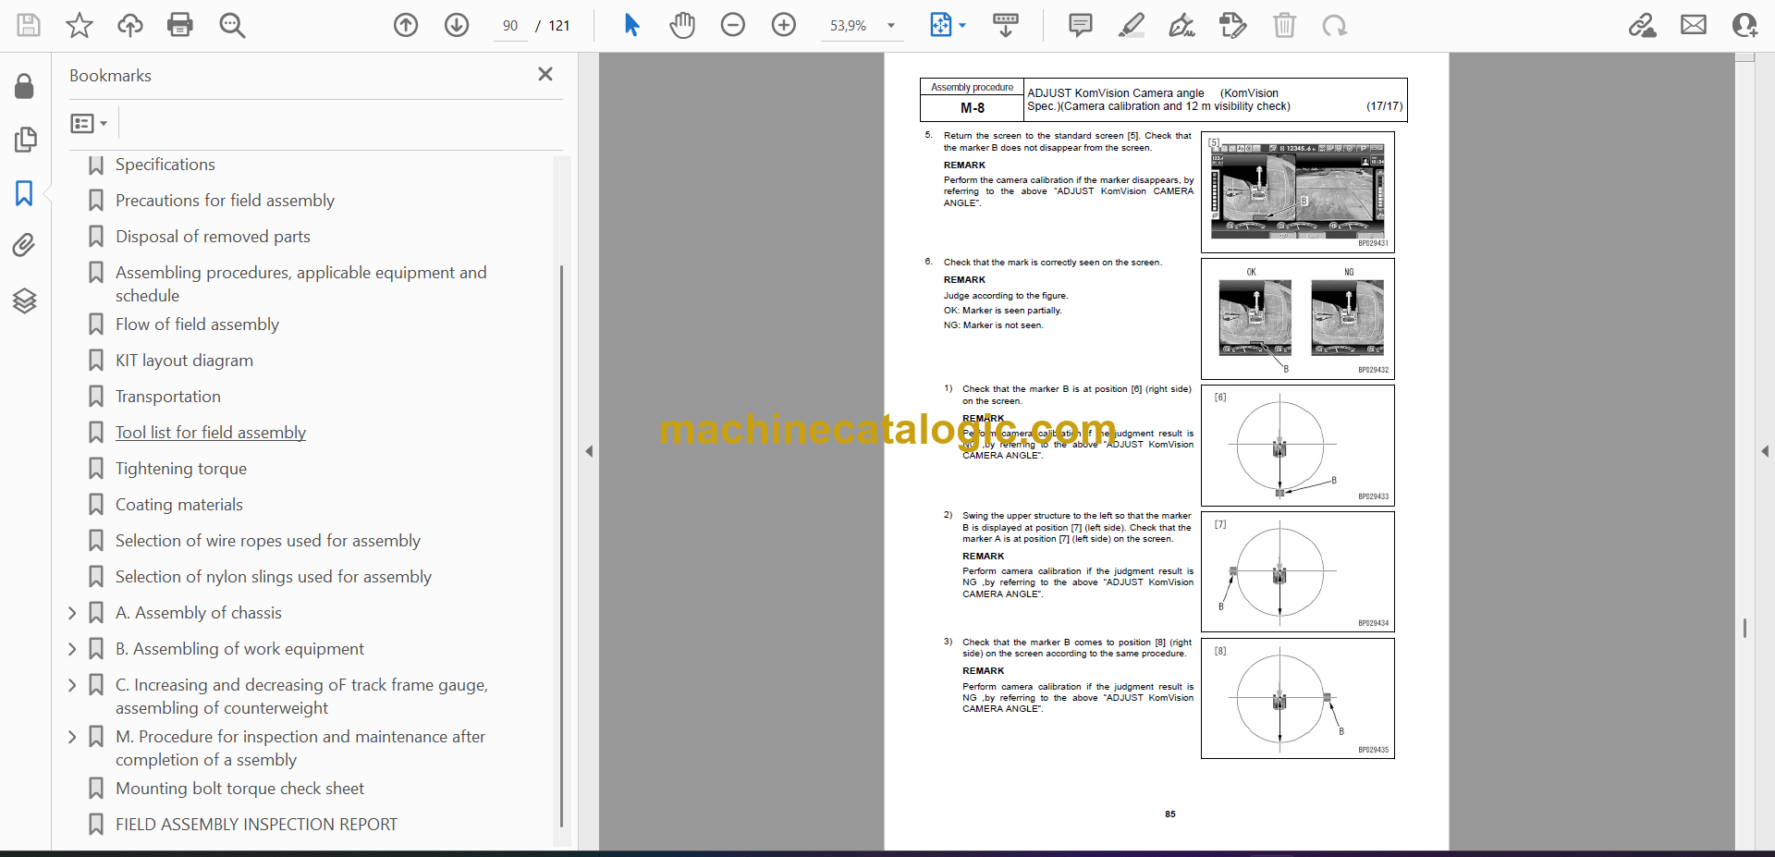Open Selection of wire ropes bookmark

click(267, 541)
